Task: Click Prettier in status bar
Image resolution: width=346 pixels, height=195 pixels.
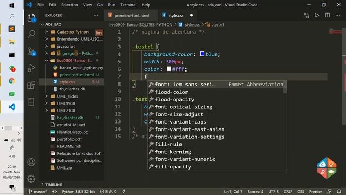Action: coord(315,191)
